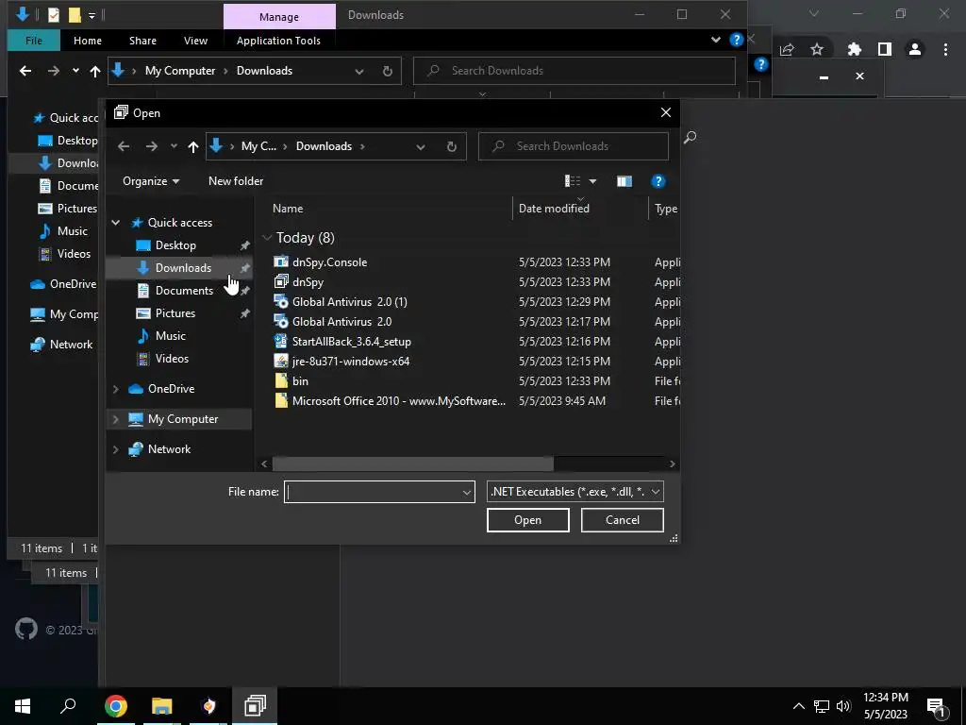Open volume control in system tray
The width and height of the screenshot is (966, 725).
click(843, 706)
